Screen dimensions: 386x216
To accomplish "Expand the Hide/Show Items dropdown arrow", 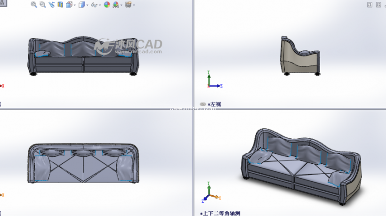I will (100, 5).
